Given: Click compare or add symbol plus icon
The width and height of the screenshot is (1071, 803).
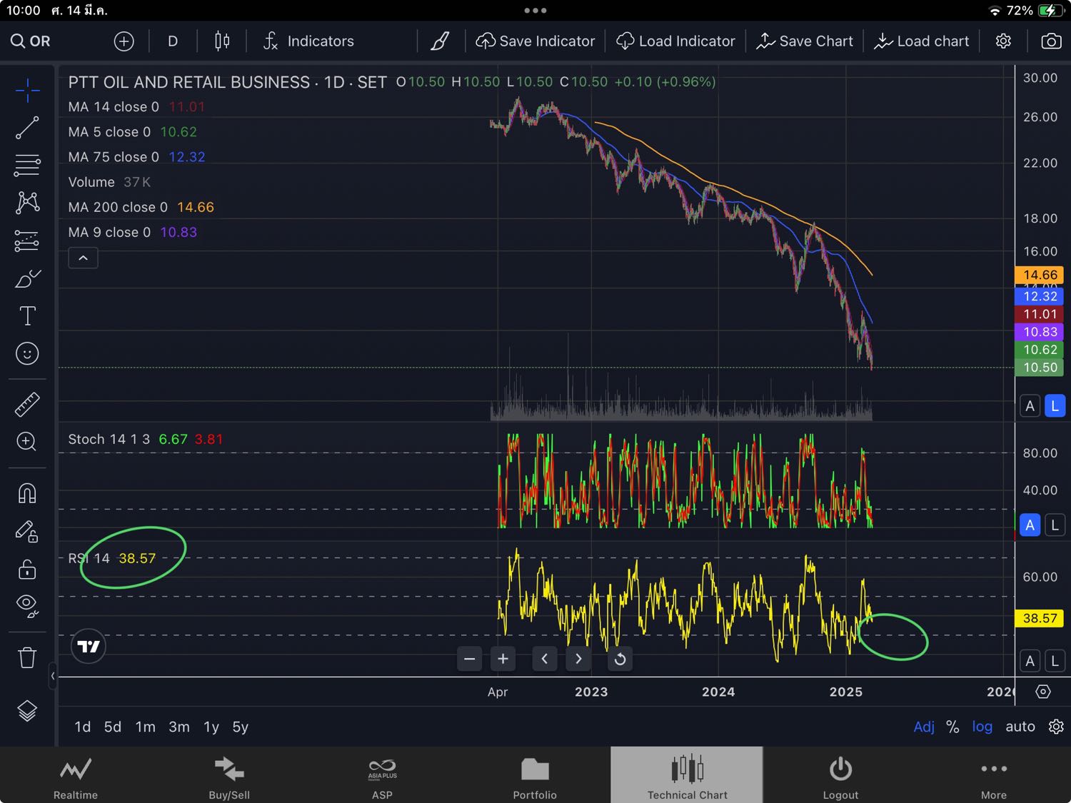Looking at the screenshot, I should [124, 41].
